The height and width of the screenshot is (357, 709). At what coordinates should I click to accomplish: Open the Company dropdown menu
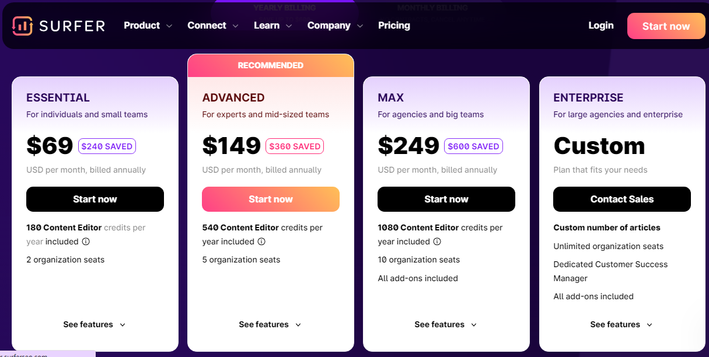pos(335,26)
